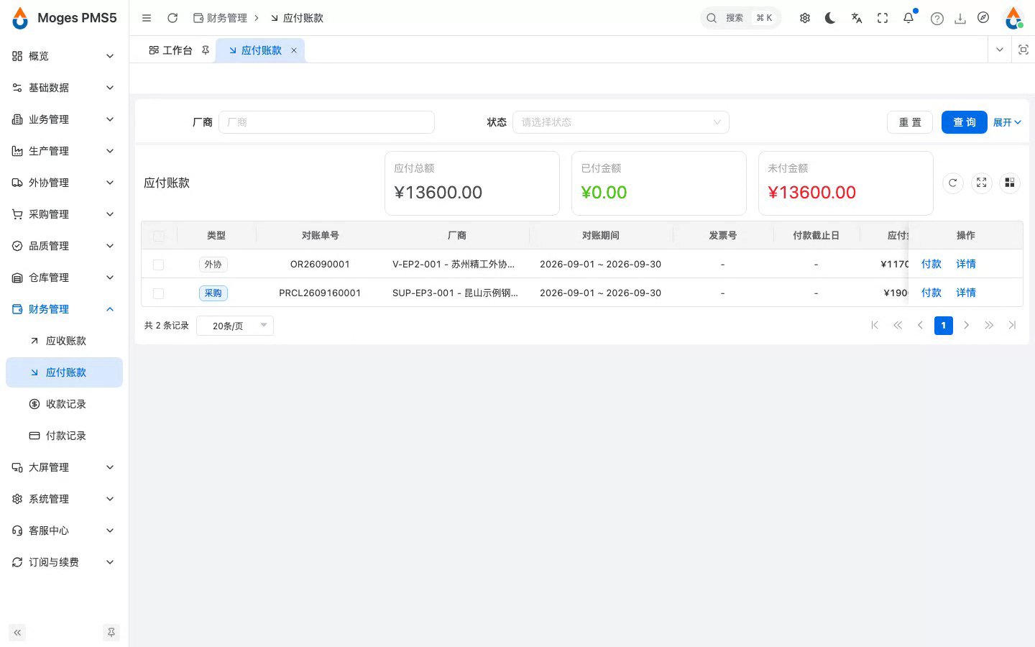The image size is (1035, 647).
Task: Refresh the 应付账款 table
Action: tap(953, 183)
